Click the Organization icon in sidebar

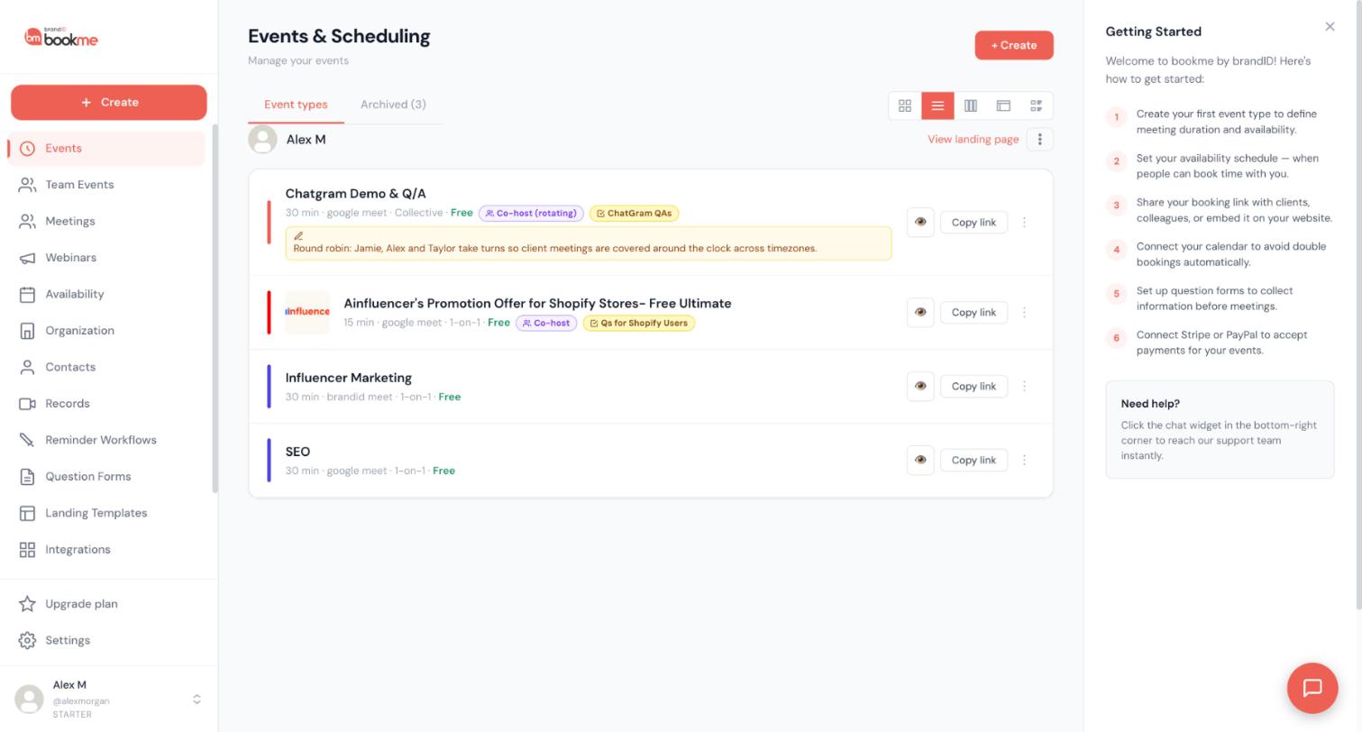tap(27, 331)
